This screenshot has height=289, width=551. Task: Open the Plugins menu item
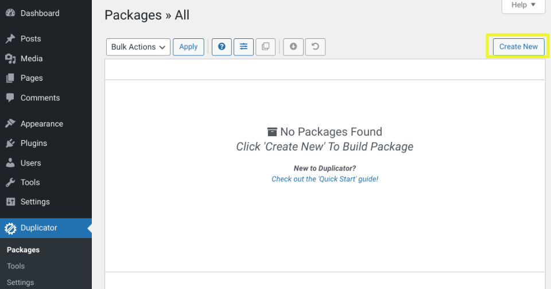tap(33, 143)
